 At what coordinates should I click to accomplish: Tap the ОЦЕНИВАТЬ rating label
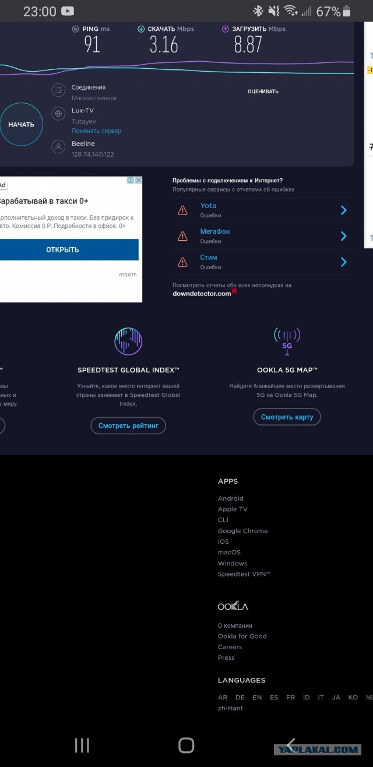click(263, 92)
